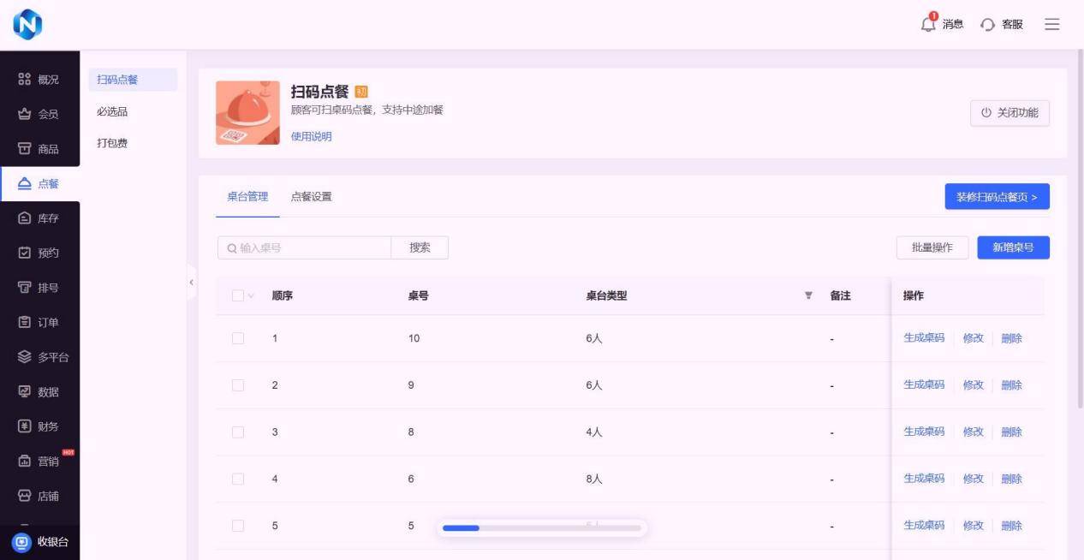Click the horizontal scrollbar at table bottom
The width and height of the screenshot is (1084, 560).
(x=541, y=528)
